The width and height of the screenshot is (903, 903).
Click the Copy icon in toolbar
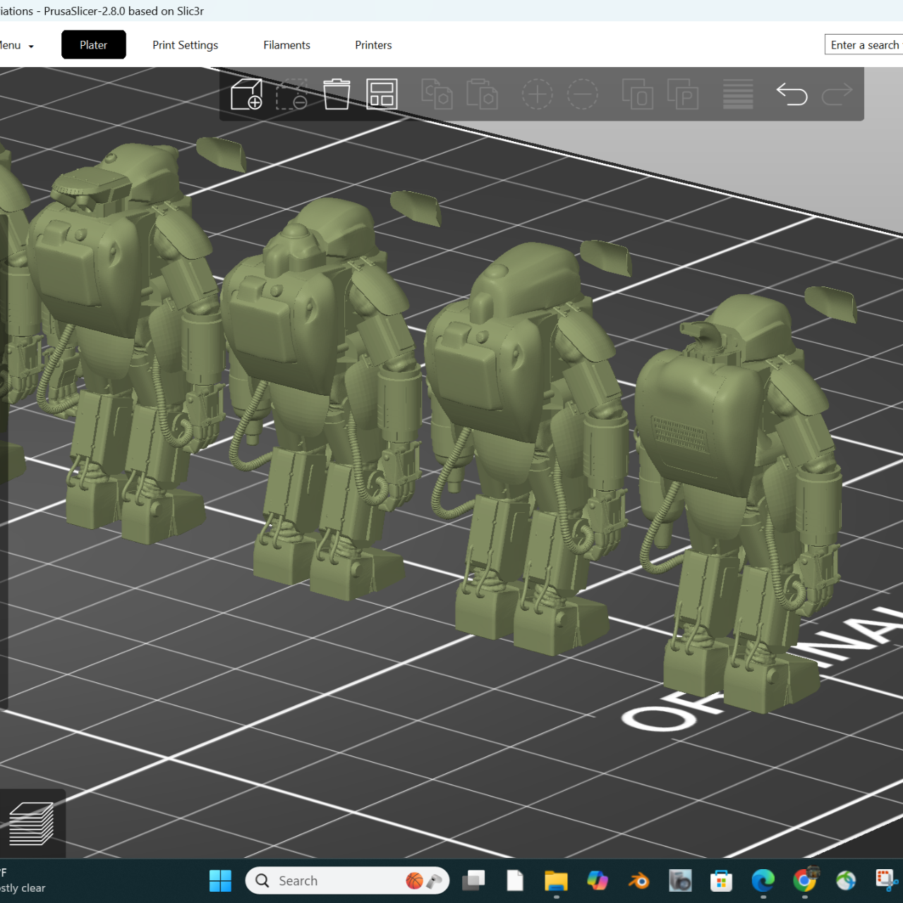tap(437, 95)
